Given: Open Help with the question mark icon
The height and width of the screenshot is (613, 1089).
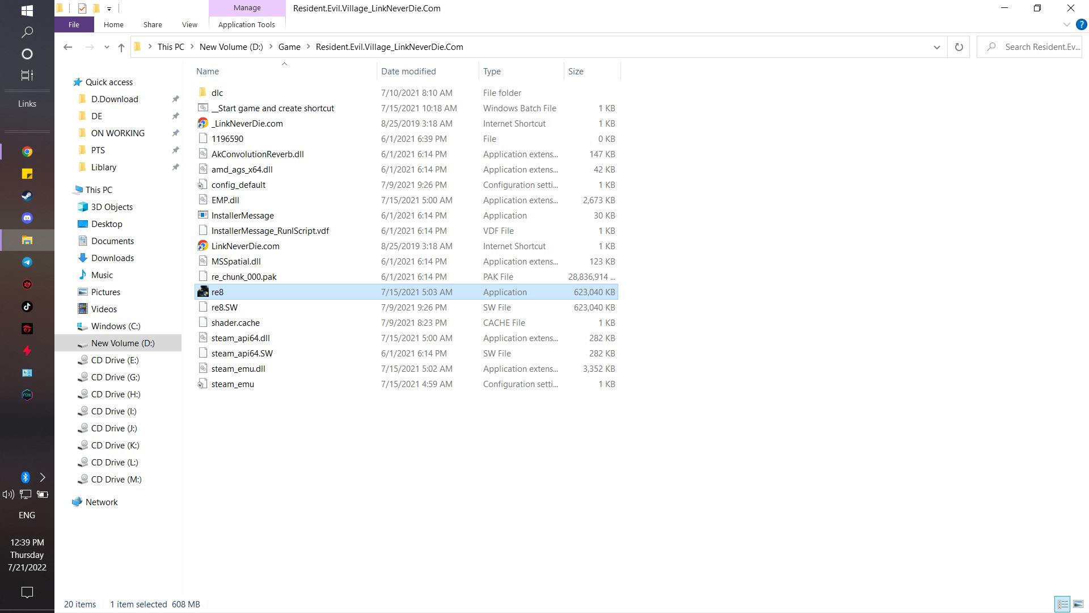Looking at the screenshot, I should click(1081, 24).
